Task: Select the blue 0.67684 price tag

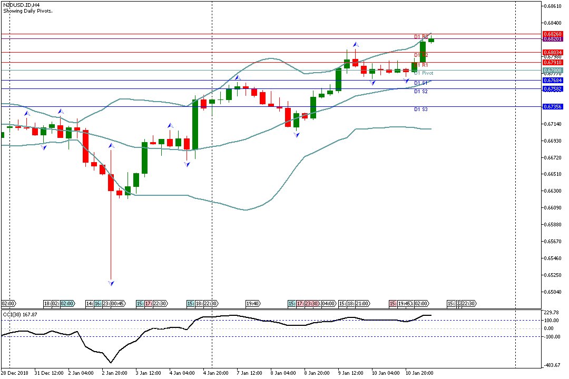Action: (552, 80)
